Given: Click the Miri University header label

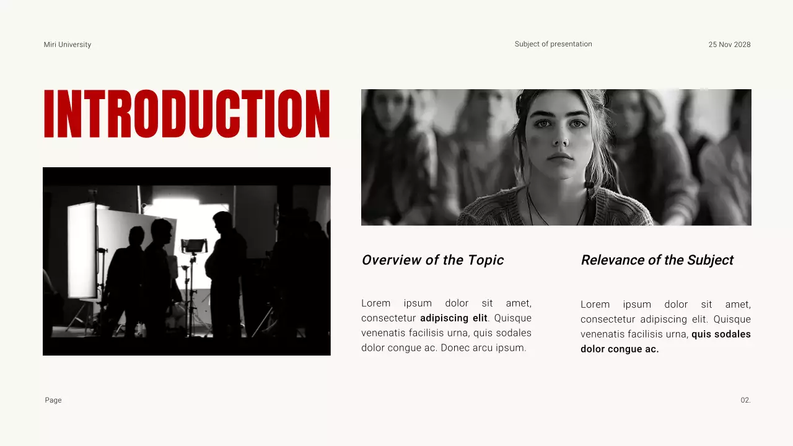Looking at the screenshot, I should [68, 45].
